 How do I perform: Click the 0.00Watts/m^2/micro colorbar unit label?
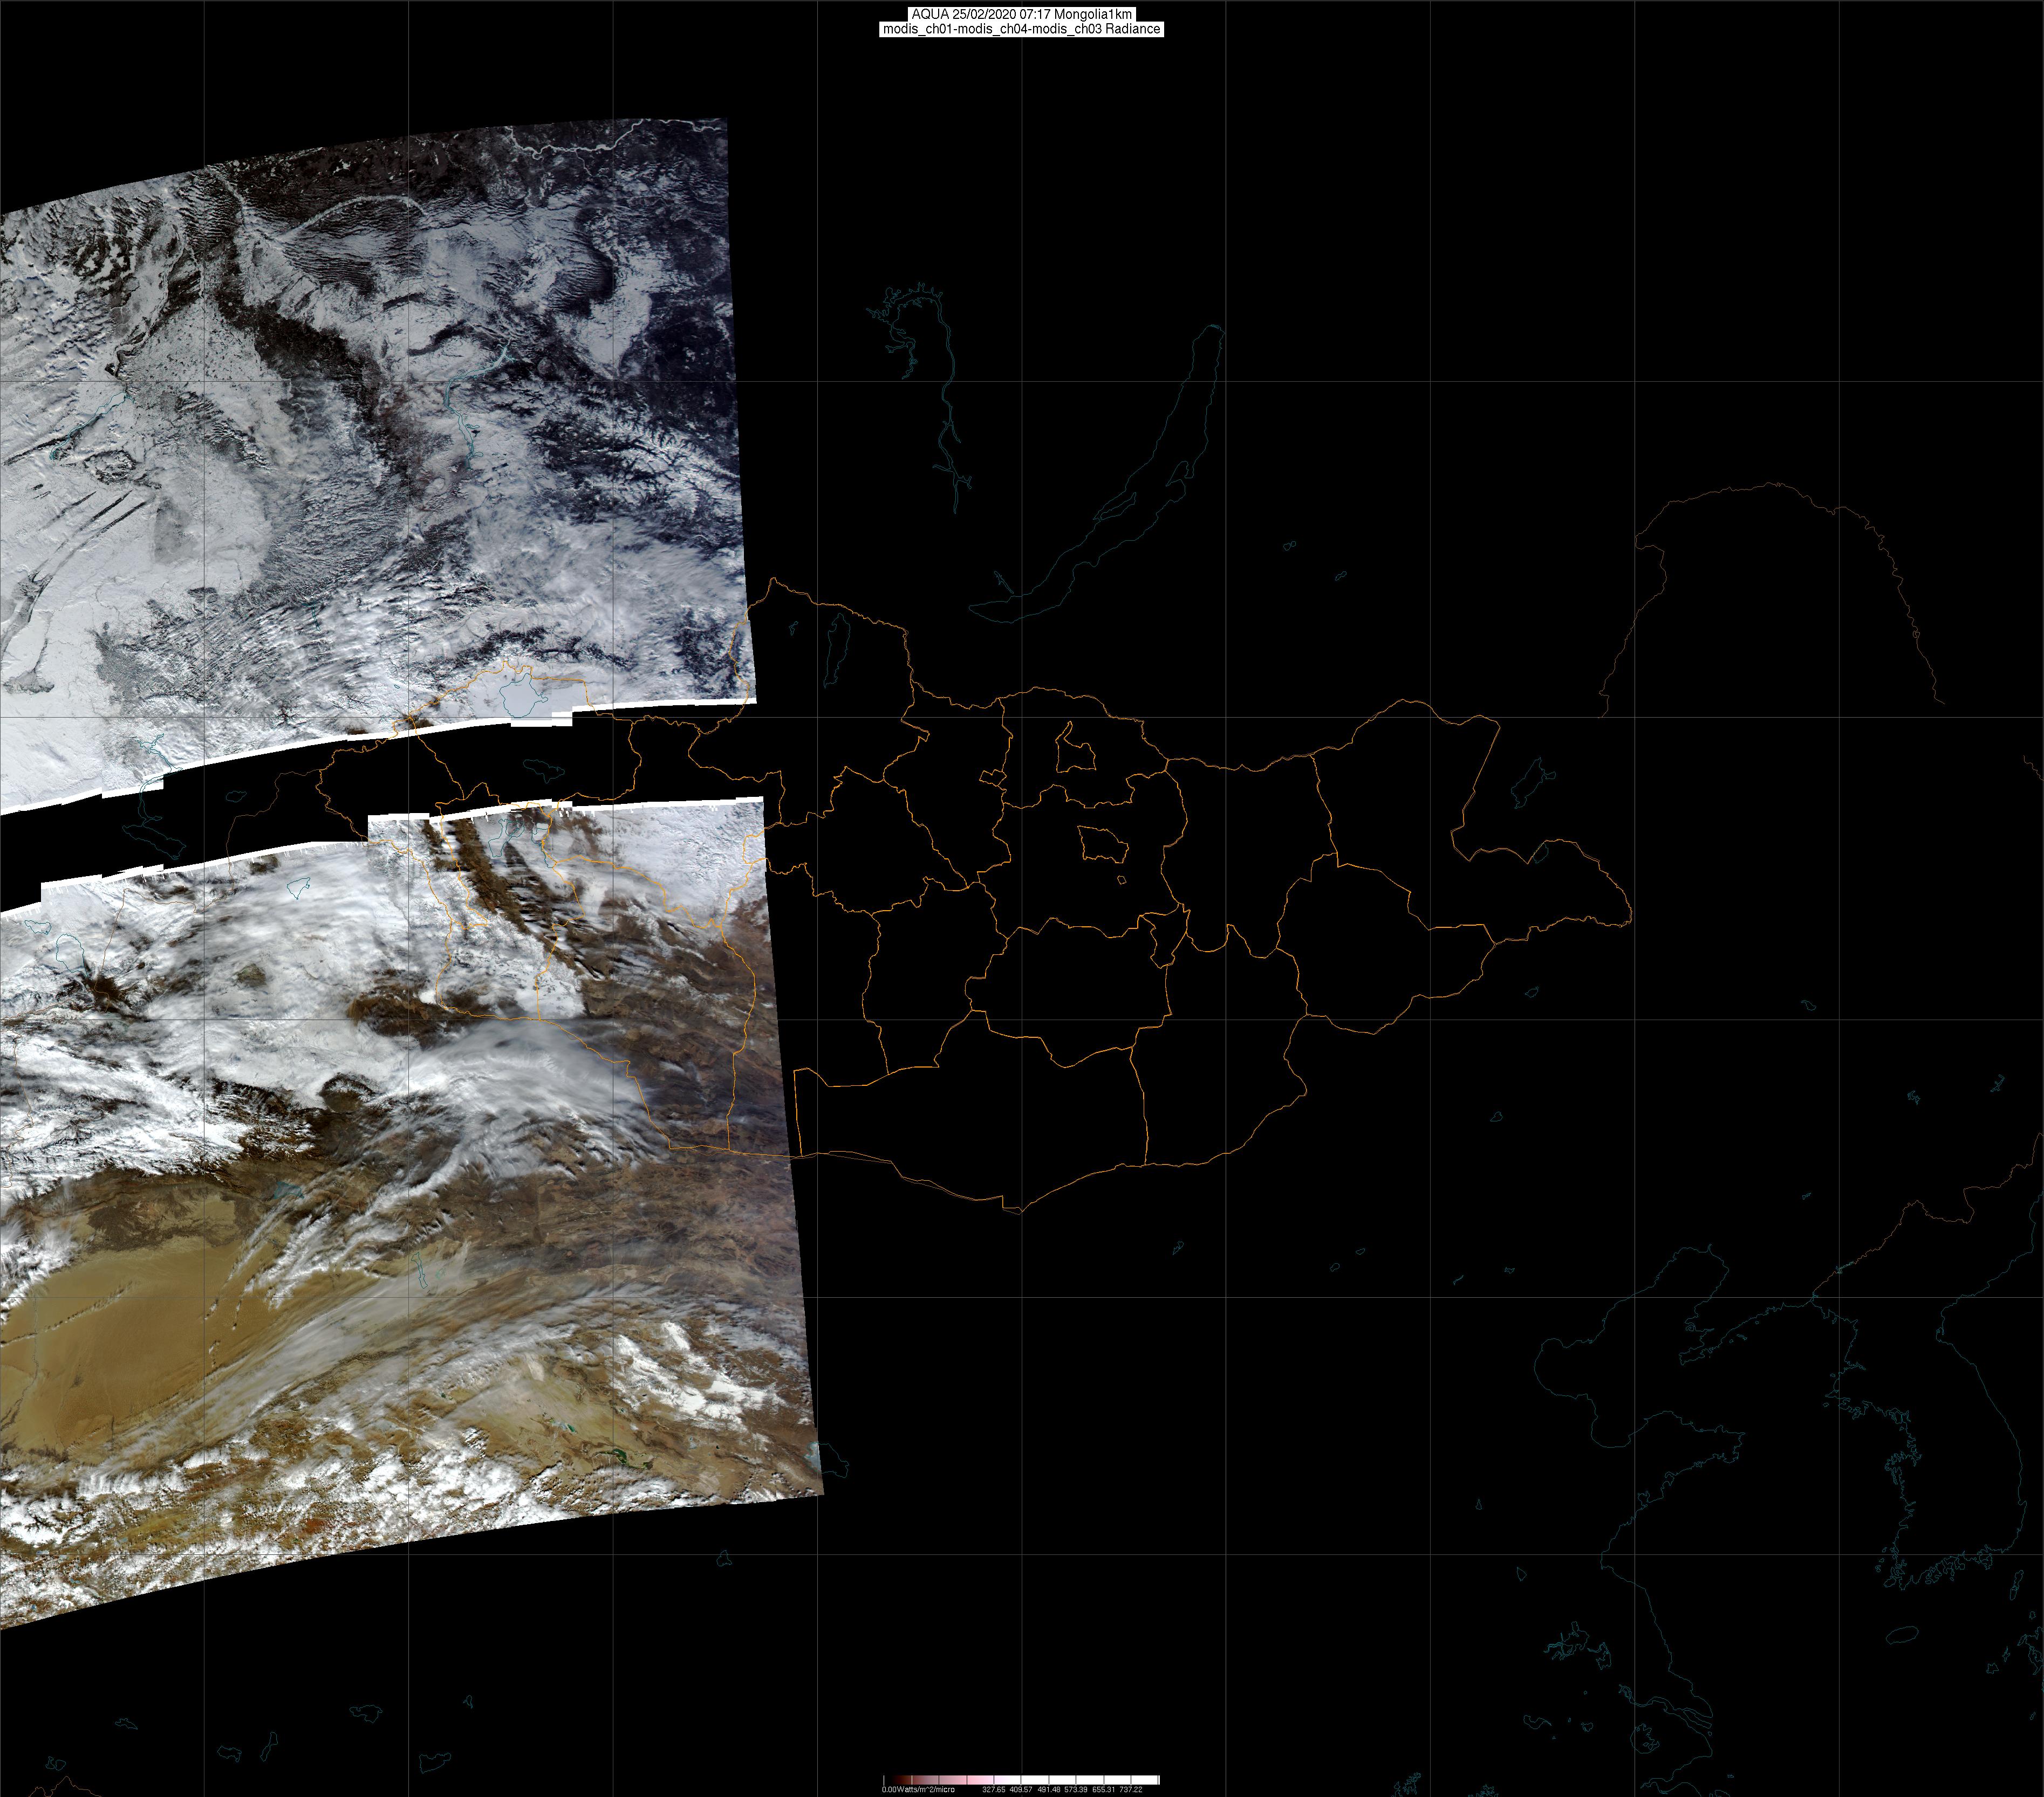tap(917, 1789)
